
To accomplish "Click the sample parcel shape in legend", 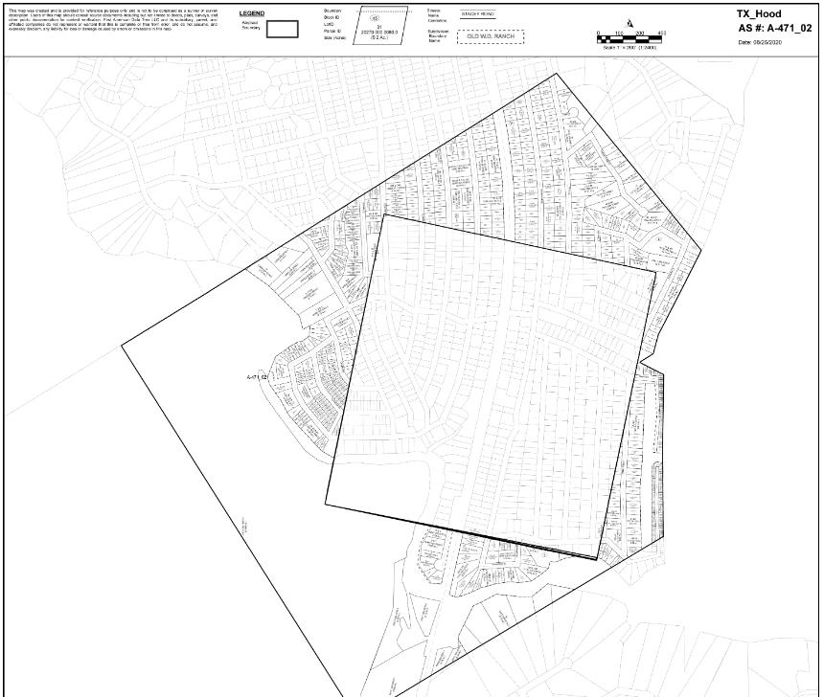I will 380,26.
